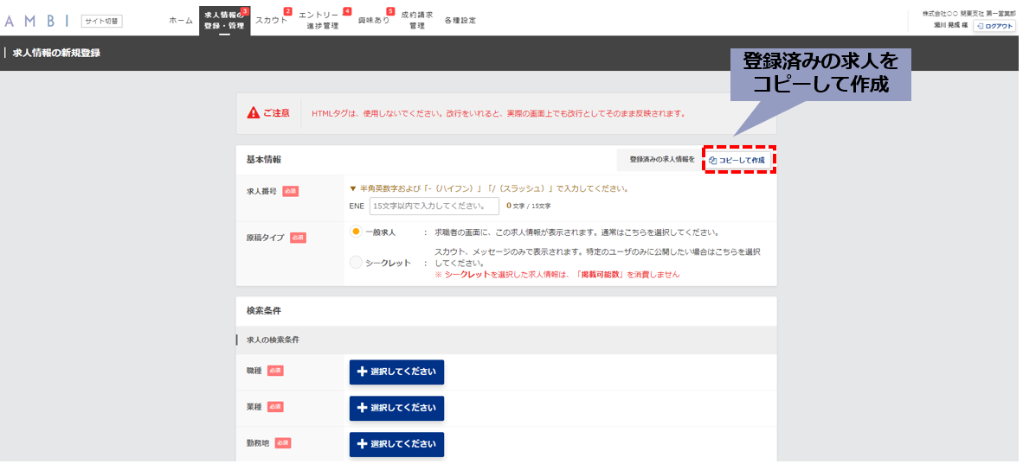Screen dimensions: 1023x464
Task: Click the コピーして作成 button
Action: click(737, 160)
